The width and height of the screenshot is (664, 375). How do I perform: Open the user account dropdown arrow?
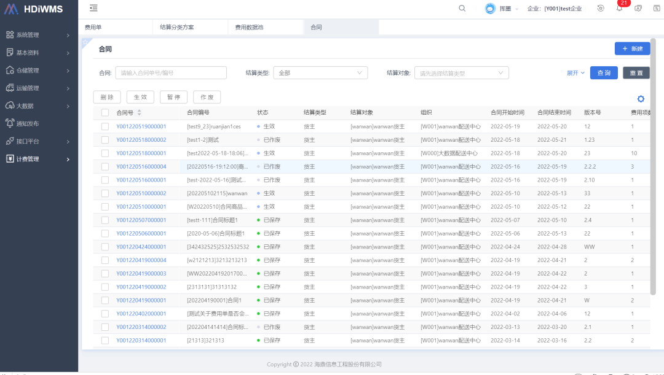point(516,9)
